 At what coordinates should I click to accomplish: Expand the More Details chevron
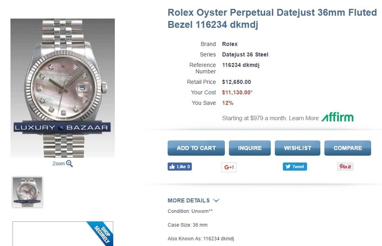point(216,200)
